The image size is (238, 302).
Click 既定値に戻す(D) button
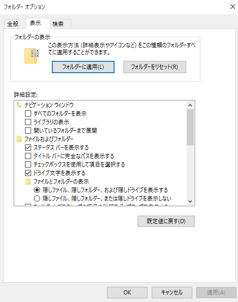(166, 221)
